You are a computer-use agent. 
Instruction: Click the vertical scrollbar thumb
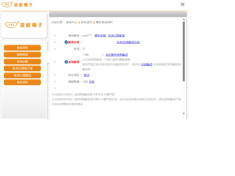(184, 52)
